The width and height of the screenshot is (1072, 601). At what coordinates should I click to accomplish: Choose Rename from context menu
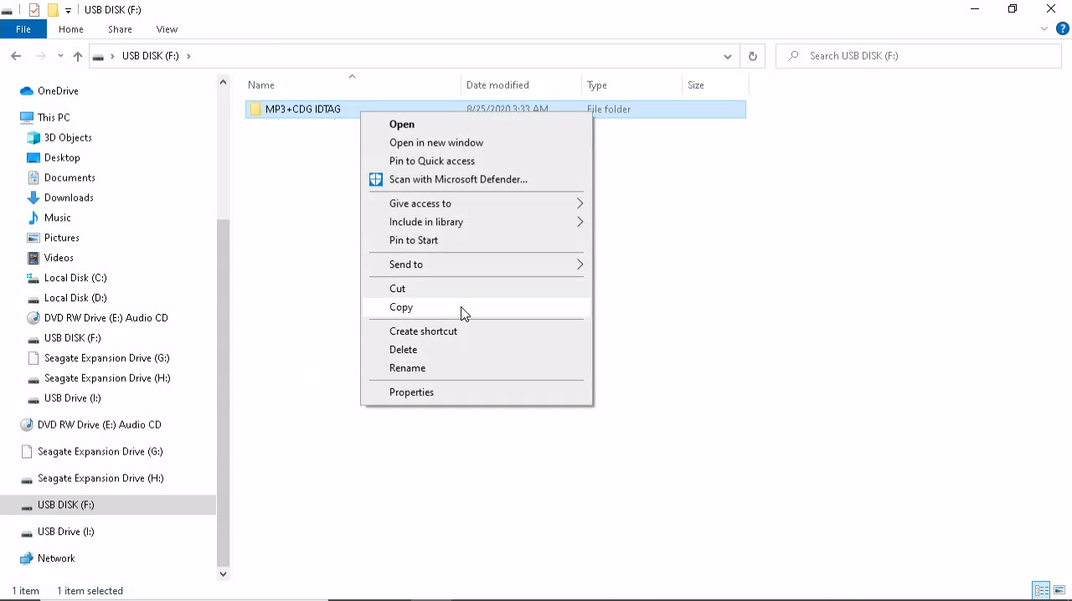click(477, 368)
